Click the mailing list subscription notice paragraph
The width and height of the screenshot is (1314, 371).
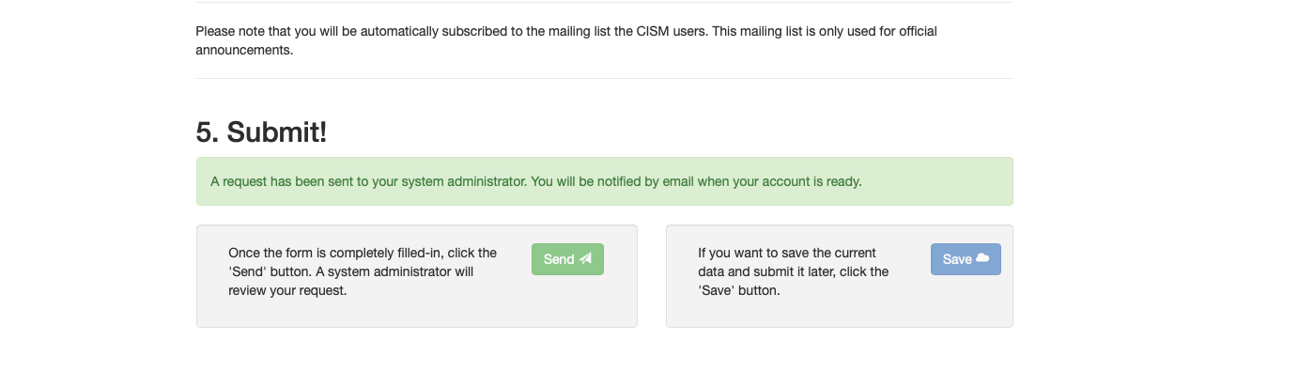(566, 40)
